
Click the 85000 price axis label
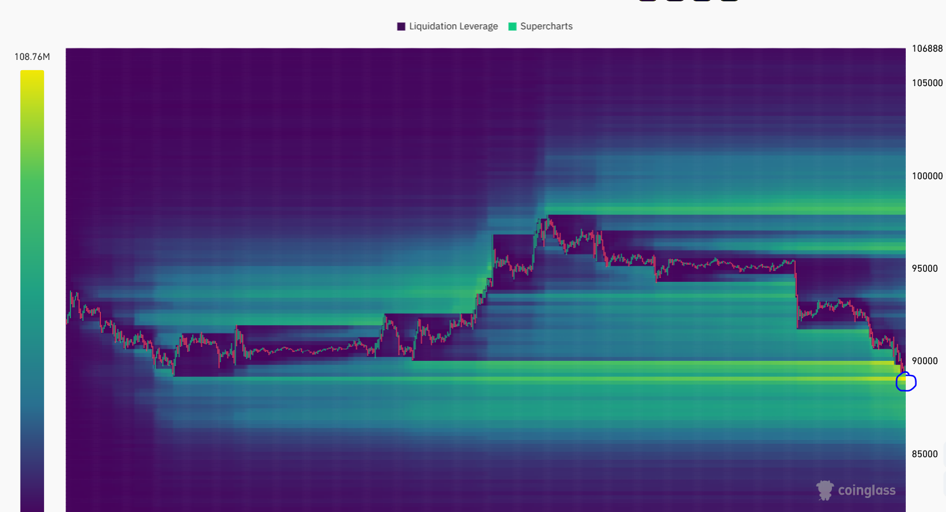tap(925, 454)
